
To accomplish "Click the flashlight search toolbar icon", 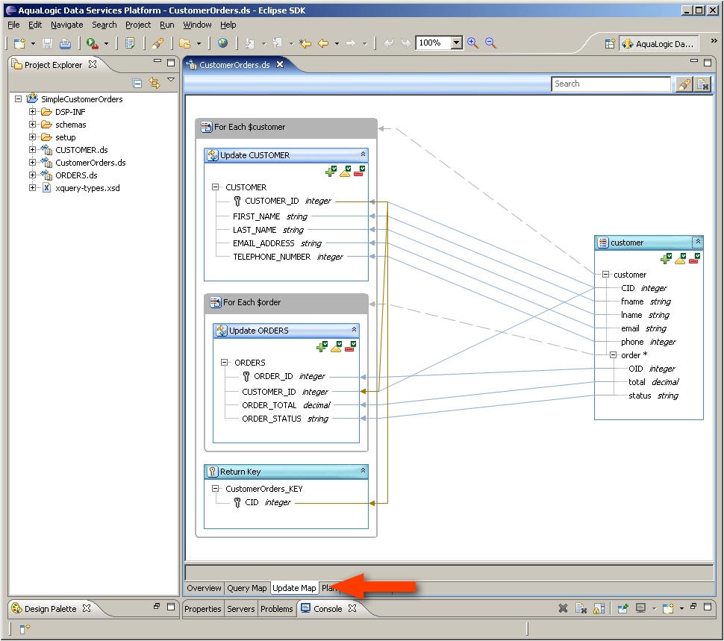I will click(x=157, y=43).
